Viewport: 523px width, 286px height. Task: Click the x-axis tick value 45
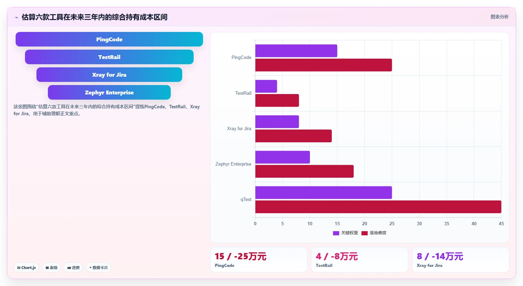click(x=501, y=224)
